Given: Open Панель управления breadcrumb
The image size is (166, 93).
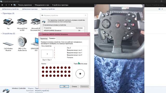Looking at the screenshot, I should (25, 5).
